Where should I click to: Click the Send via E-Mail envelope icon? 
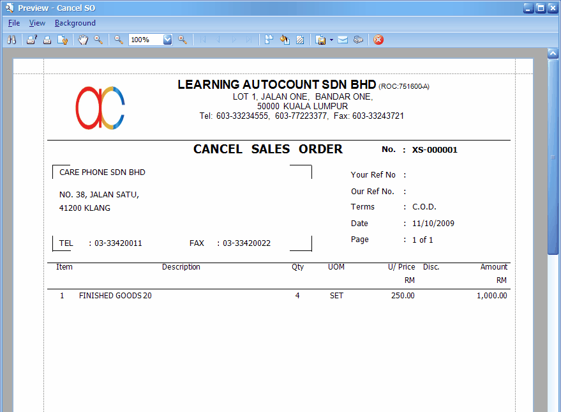click(343, 40)
